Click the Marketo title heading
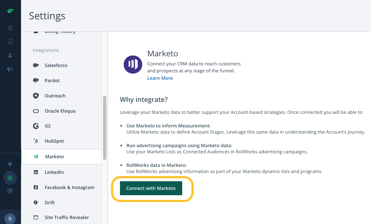Image resolution: width=371 pixels, height=224 pixels. pyautogui.click(x=162, y=53)
